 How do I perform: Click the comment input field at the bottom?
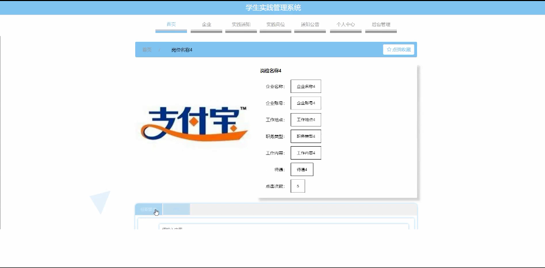283,227
